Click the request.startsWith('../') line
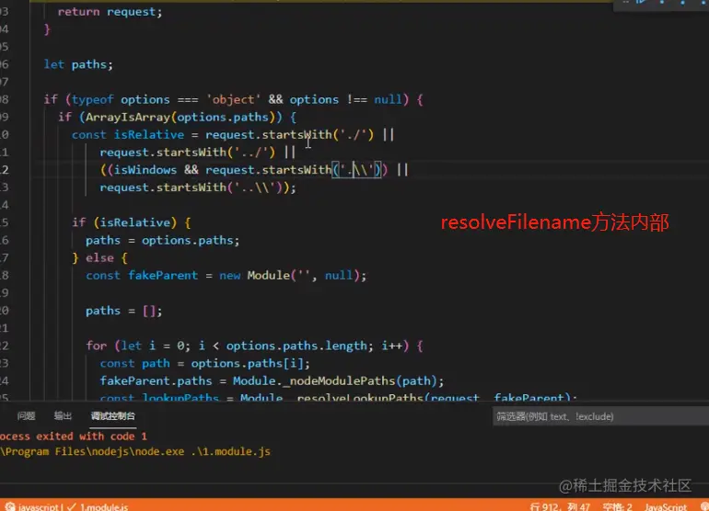This screenshot has width=709, height=511. [x=197, y=153]
